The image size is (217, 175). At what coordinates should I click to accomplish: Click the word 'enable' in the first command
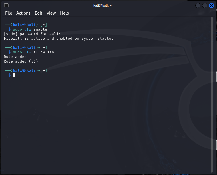point(40,29)
